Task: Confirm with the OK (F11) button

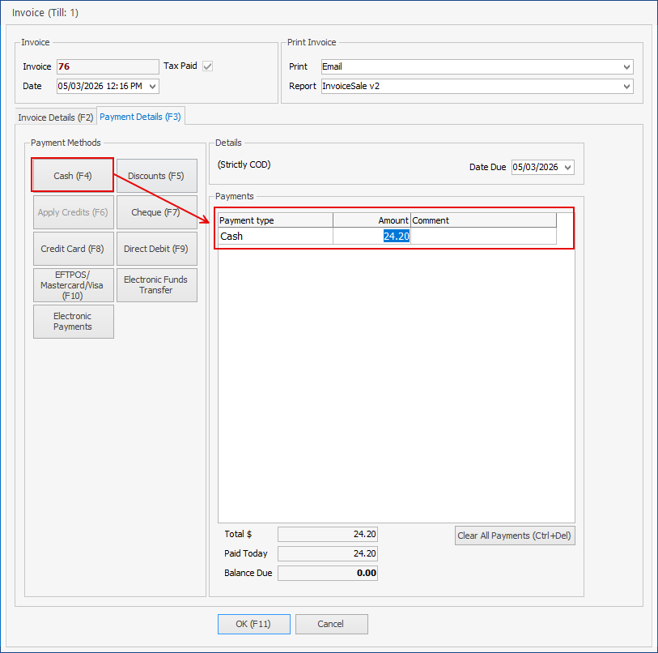Action: click(254, 624)
